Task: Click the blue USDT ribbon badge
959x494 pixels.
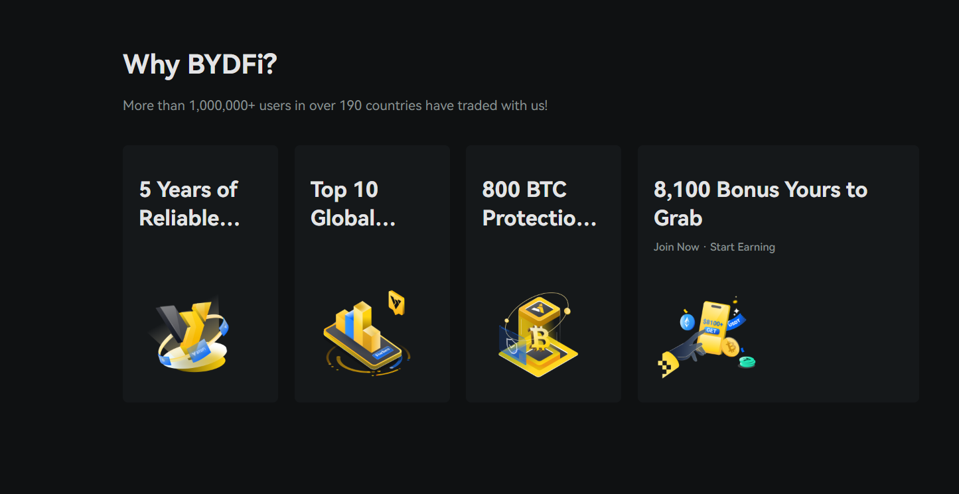Action: point(735,323)
